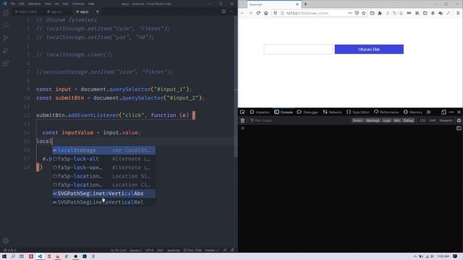463x260 pixels.
Task: Clear the web console output with trash icon
Action: (x=242, y=121)
